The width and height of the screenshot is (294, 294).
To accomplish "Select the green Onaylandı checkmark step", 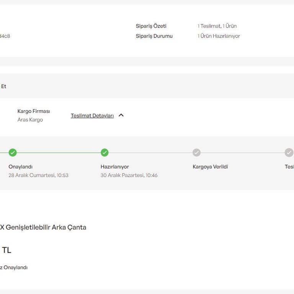I will point(13,152).
